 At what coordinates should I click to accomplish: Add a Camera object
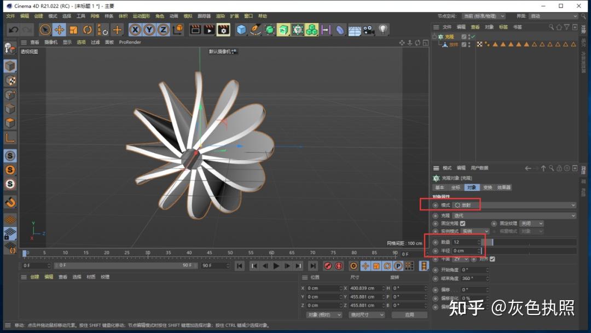pos(369,30)
